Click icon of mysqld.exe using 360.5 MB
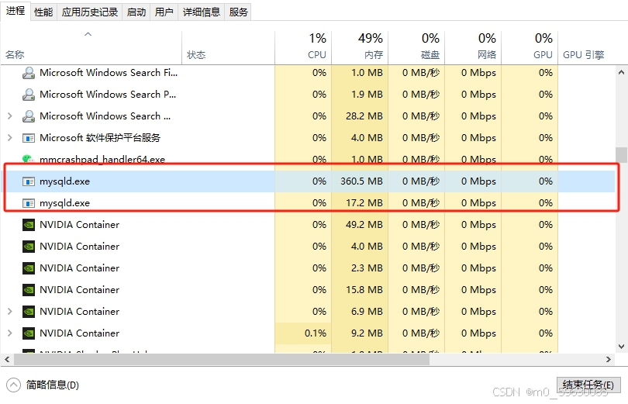 [x=28, y=181]
